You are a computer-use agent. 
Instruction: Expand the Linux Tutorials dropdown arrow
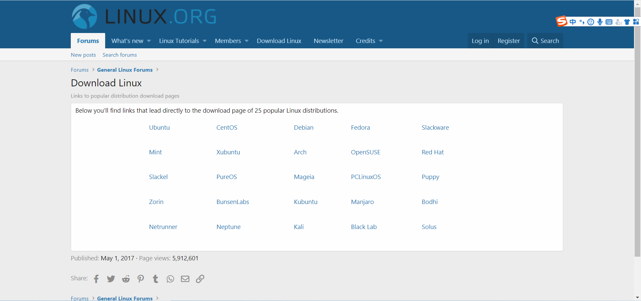(205, 41)
